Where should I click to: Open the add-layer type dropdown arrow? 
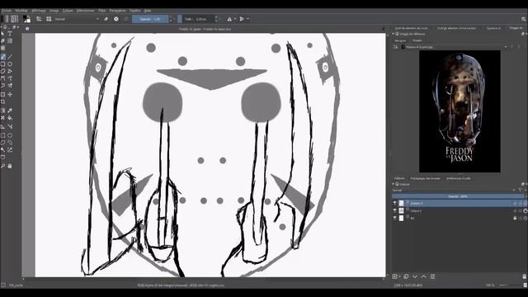(399, 276)
